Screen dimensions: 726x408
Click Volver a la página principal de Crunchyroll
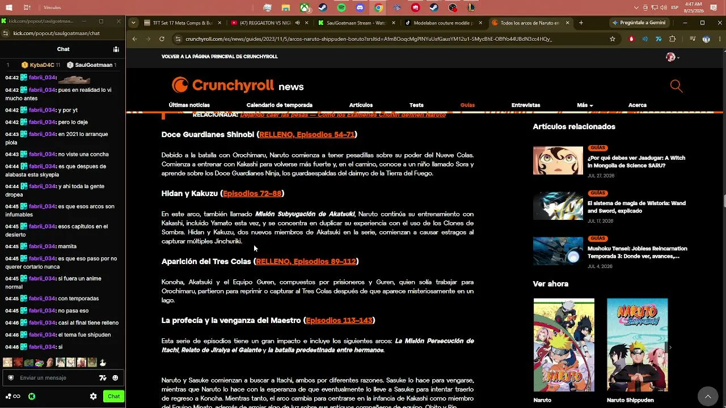(x=220, y=57)
